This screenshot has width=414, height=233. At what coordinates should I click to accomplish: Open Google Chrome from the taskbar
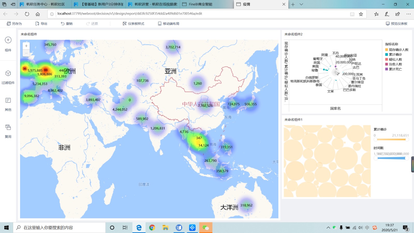(x=152, y=228)
